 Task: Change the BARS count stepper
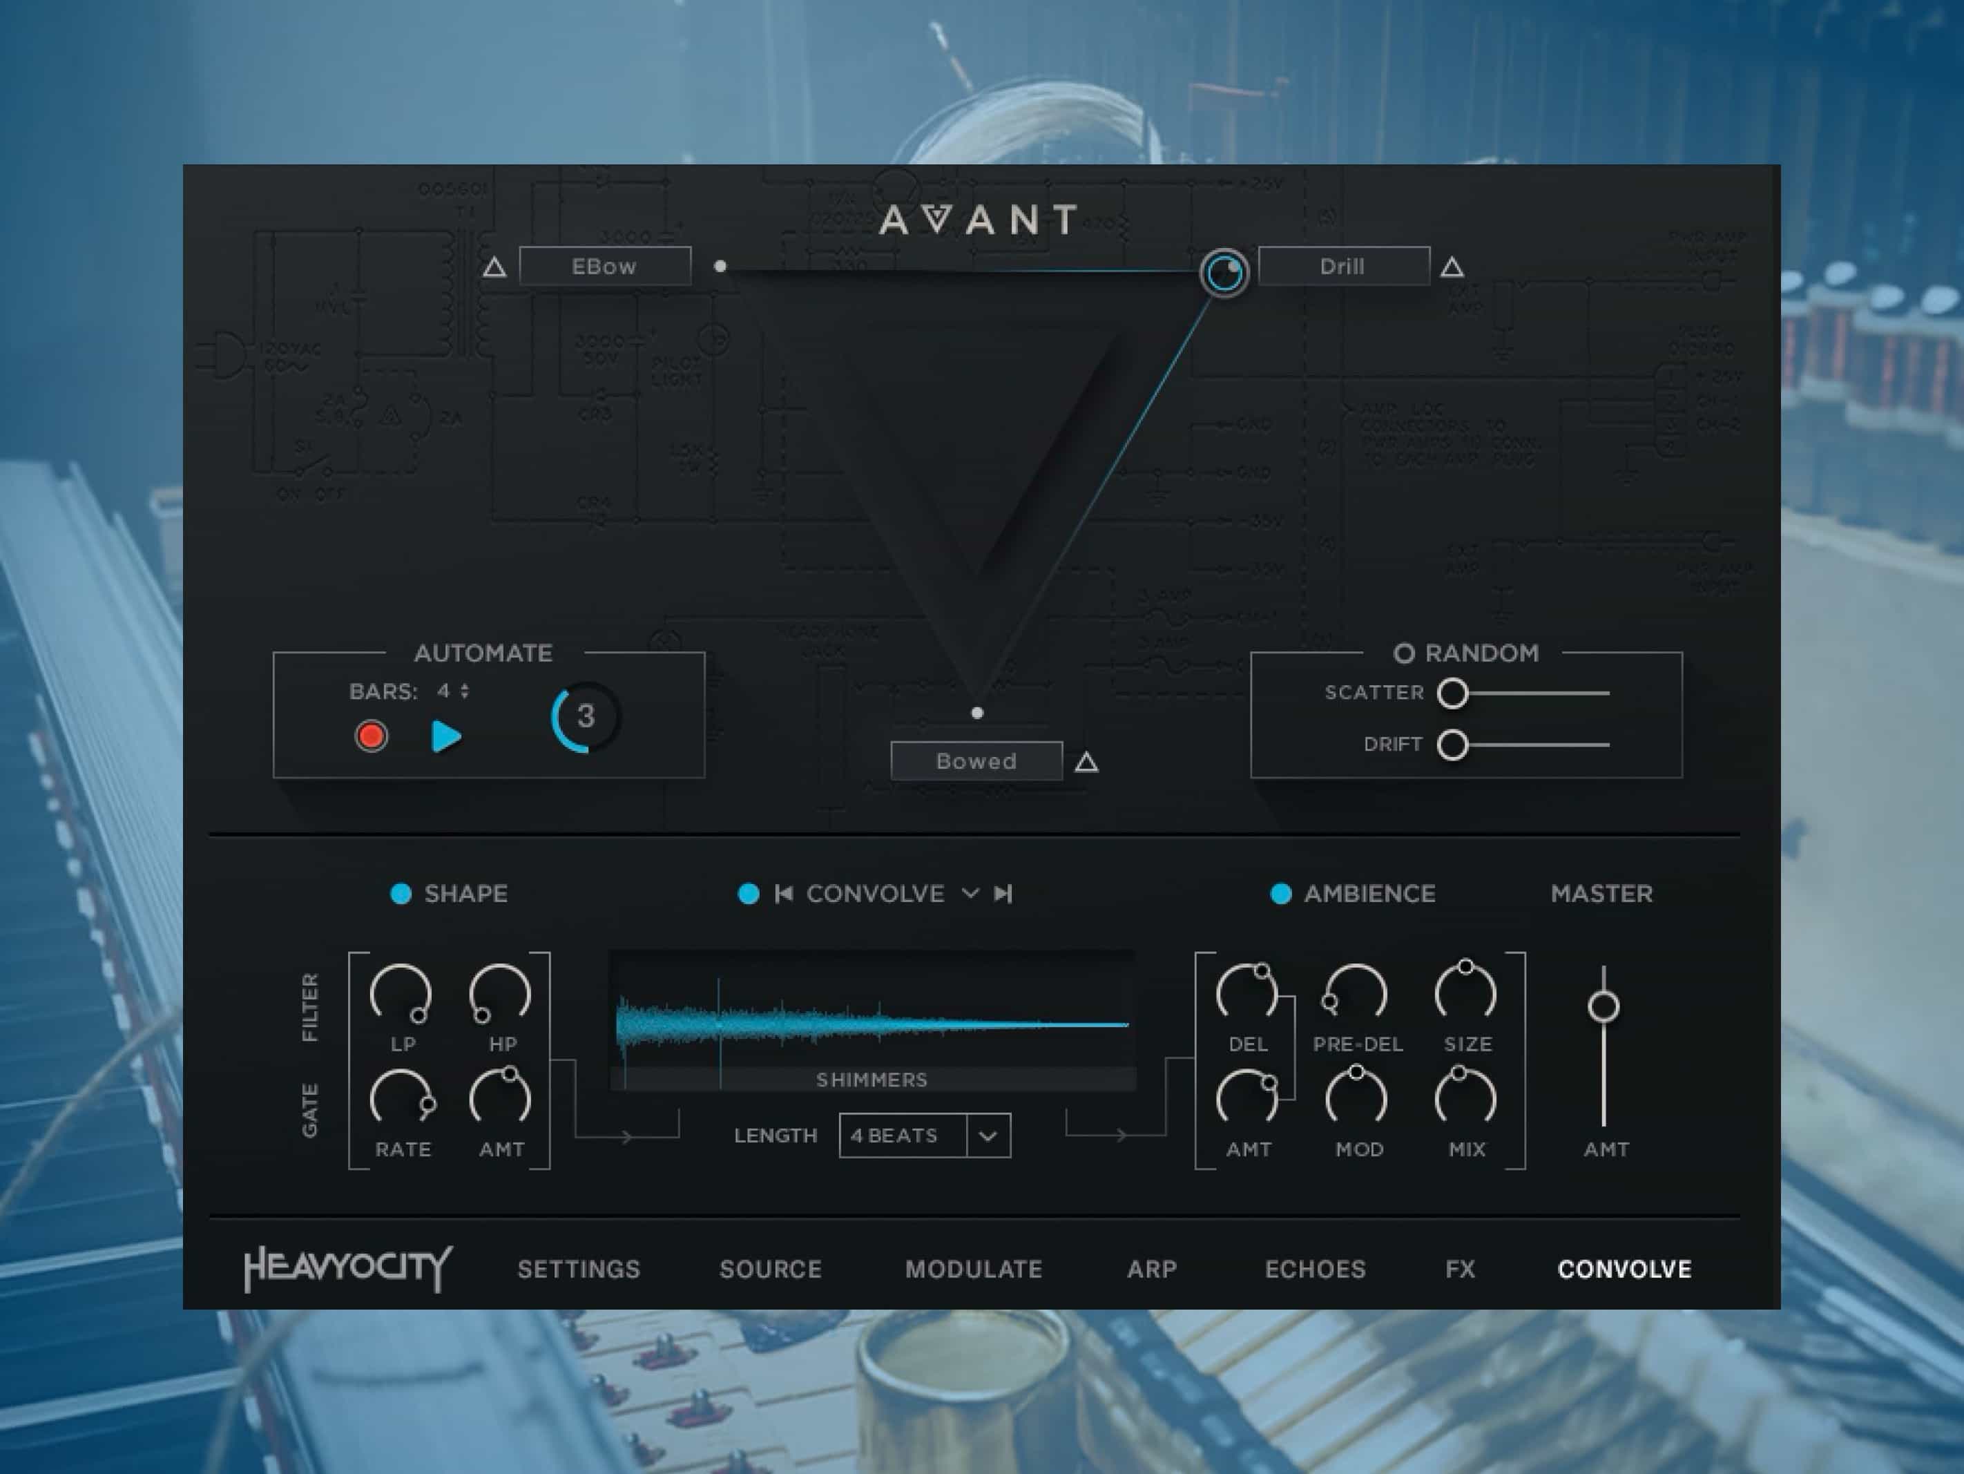pyautogui.click(x=464, y=691)
